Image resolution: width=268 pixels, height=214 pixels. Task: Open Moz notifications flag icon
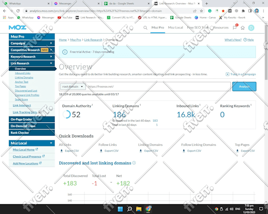[x=235, y=28]
